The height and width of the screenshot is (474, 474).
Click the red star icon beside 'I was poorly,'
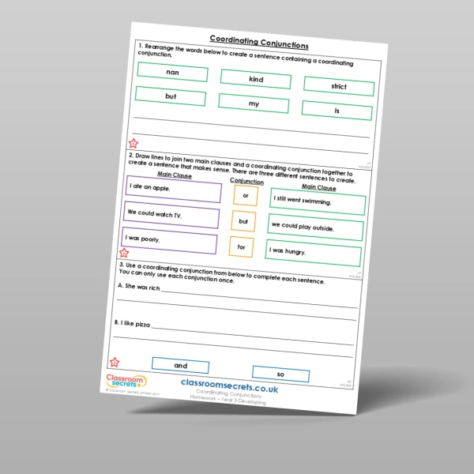(124, 253)
